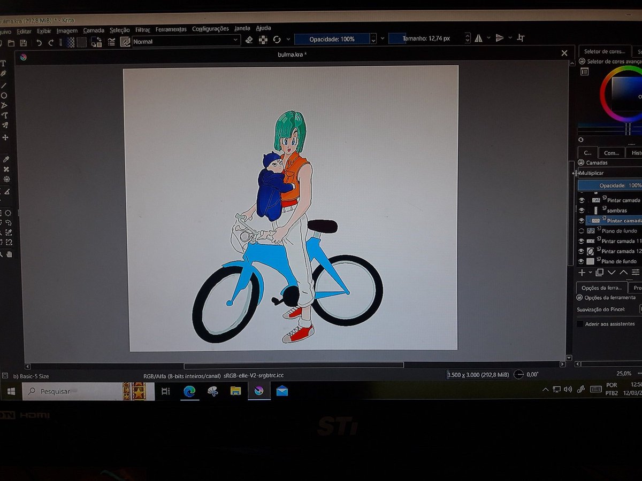The height and width of the screenshot is (481, 642).
Task: Show the hidden Plano de fundo layer
Action: [582, 231]
